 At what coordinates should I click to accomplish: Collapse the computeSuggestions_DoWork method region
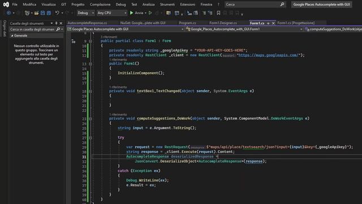[x=90, y=118]
